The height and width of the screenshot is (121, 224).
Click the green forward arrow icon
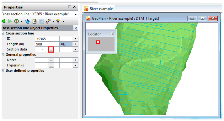(10, 21)
